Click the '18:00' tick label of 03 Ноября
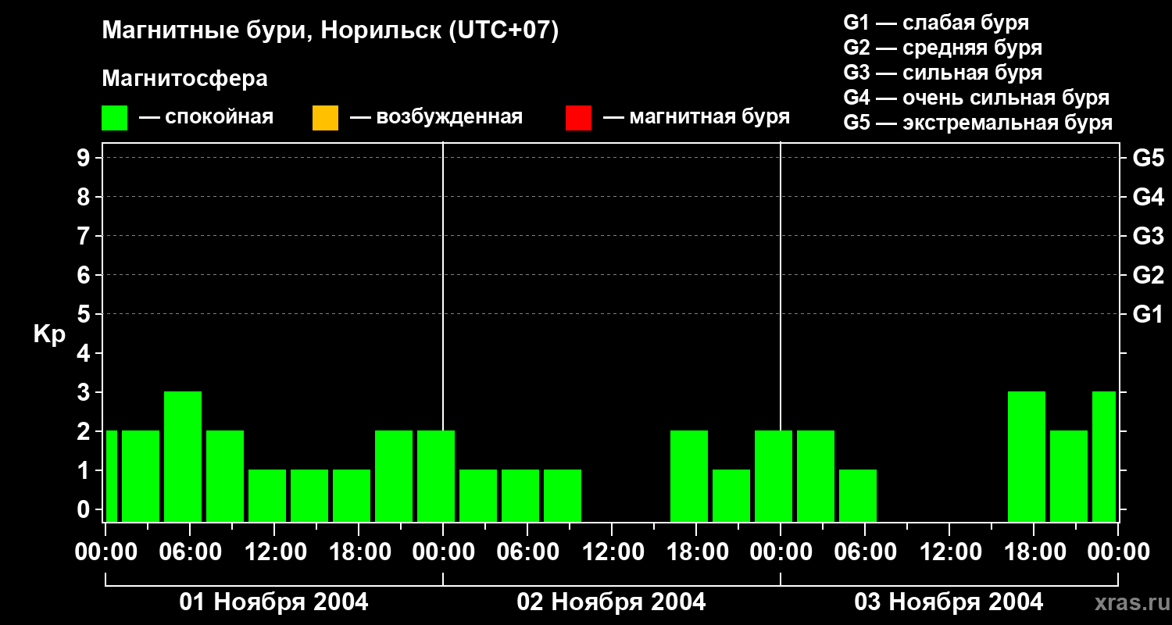 1034,552
